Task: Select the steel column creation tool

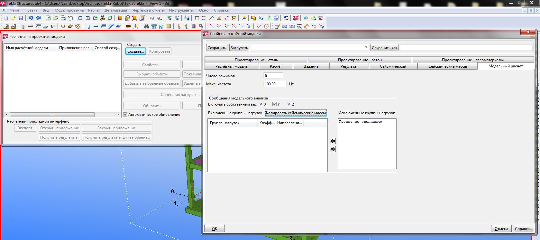Action: point(88,26)
